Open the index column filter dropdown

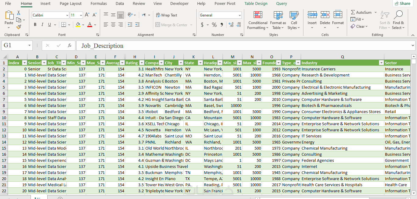click(24, 63)
